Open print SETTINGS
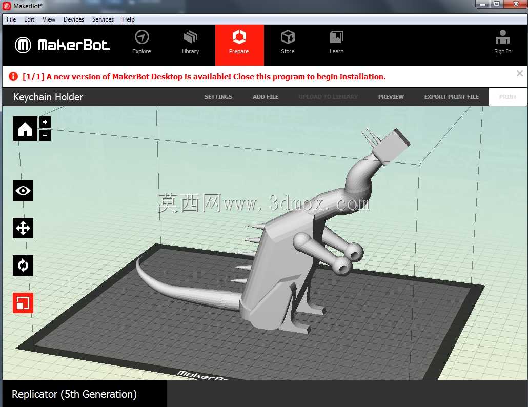Screen dimensions: 528x407 pos(218,97)
